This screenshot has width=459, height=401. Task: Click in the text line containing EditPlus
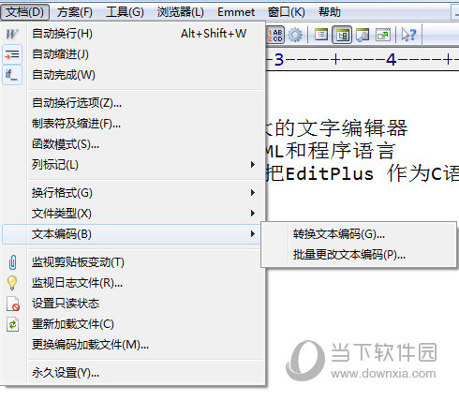click(x=363, y=173)
